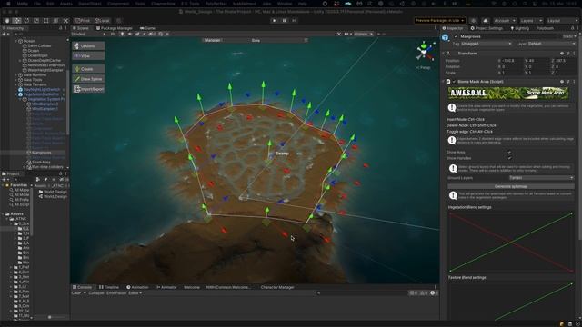The height and width of the screenshot is (327, 582).
Task: Select the Hand tool in toolbar
Action: pos(7,21)
